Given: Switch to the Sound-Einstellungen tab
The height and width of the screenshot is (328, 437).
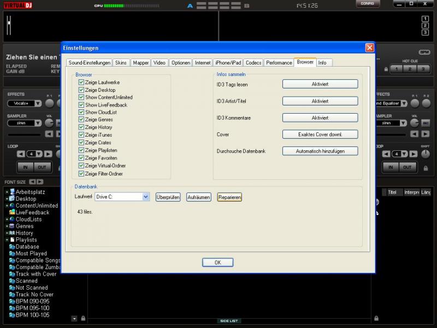Looking at the screenshot, I should [90, 63].
